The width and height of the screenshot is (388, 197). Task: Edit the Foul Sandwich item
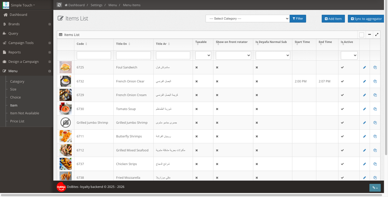coord(365,67)
